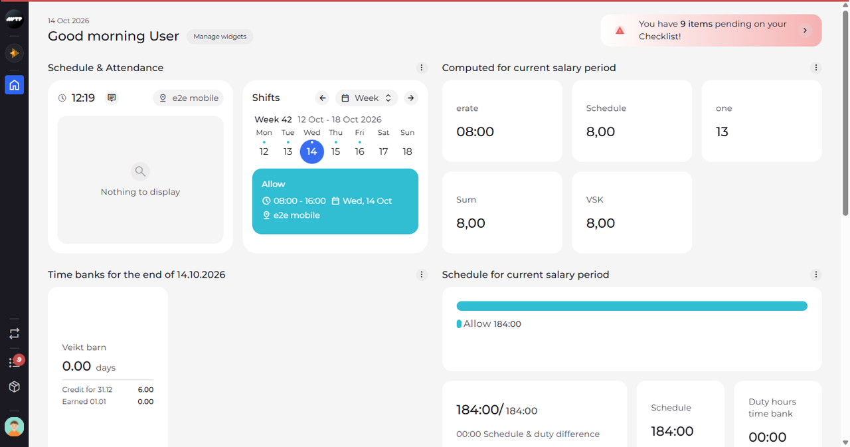Click Week 42 date range label
The width and height of the screenshot is (850, 447).
click(318, 120)
